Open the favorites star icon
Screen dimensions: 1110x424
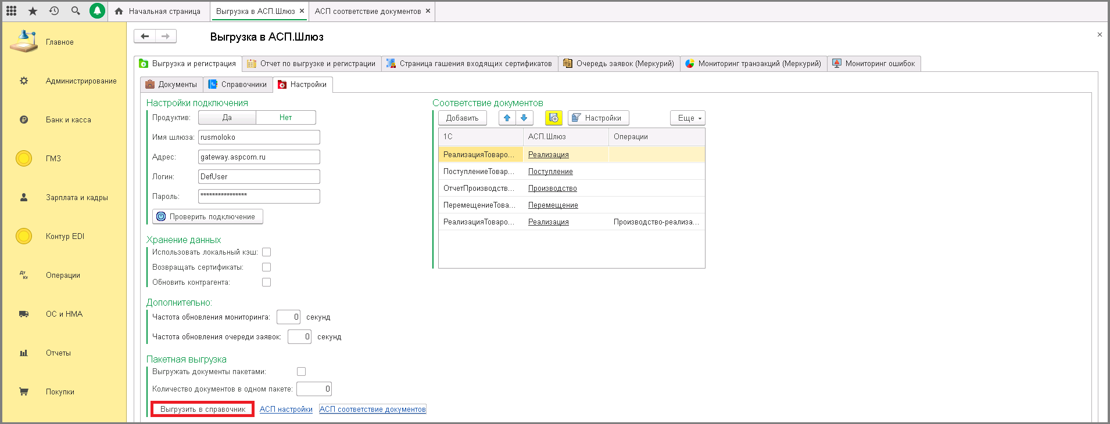pyautogui.click(x=33, y=11)
